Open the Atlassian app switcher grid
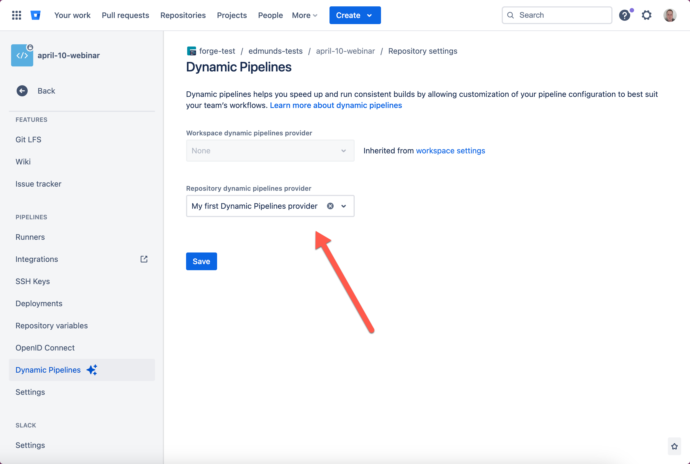 coord(17,15)
